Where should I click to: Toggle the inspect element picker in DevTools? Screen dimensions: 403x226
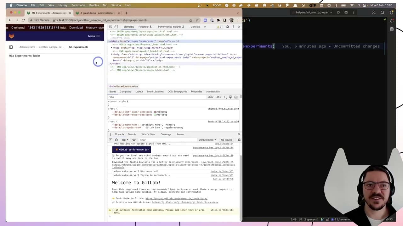111,27
